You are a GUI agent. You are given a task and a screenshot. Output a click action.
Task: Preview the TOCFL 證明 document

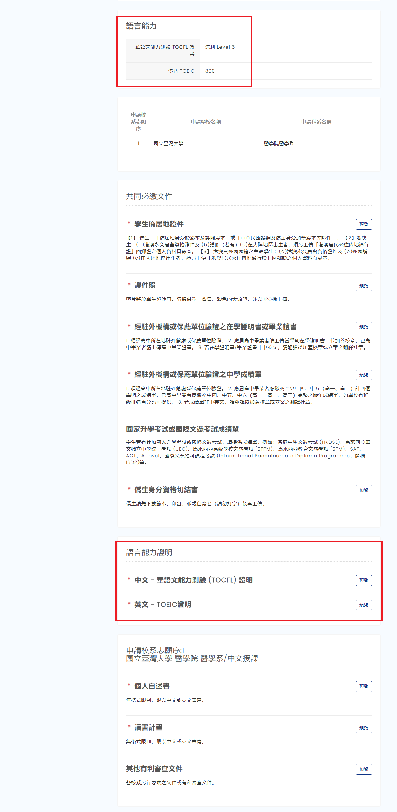pos(364,580)
